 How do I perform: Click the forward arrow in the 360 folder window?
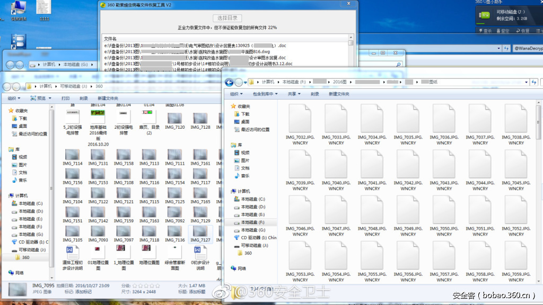[16, 86]
